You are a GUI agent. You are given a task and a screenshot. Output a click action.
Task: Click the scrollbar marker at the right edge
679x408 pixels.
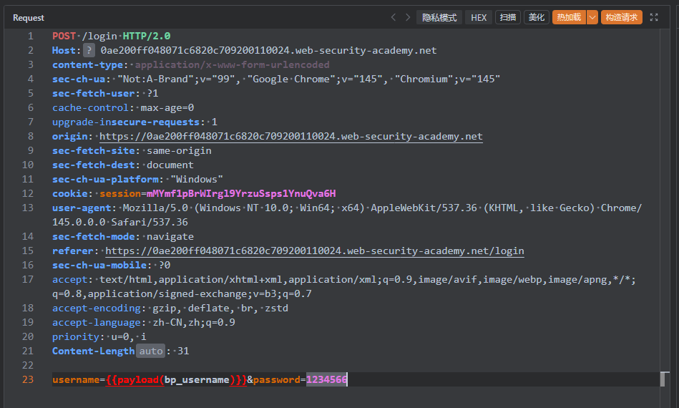tap(665, 379)
